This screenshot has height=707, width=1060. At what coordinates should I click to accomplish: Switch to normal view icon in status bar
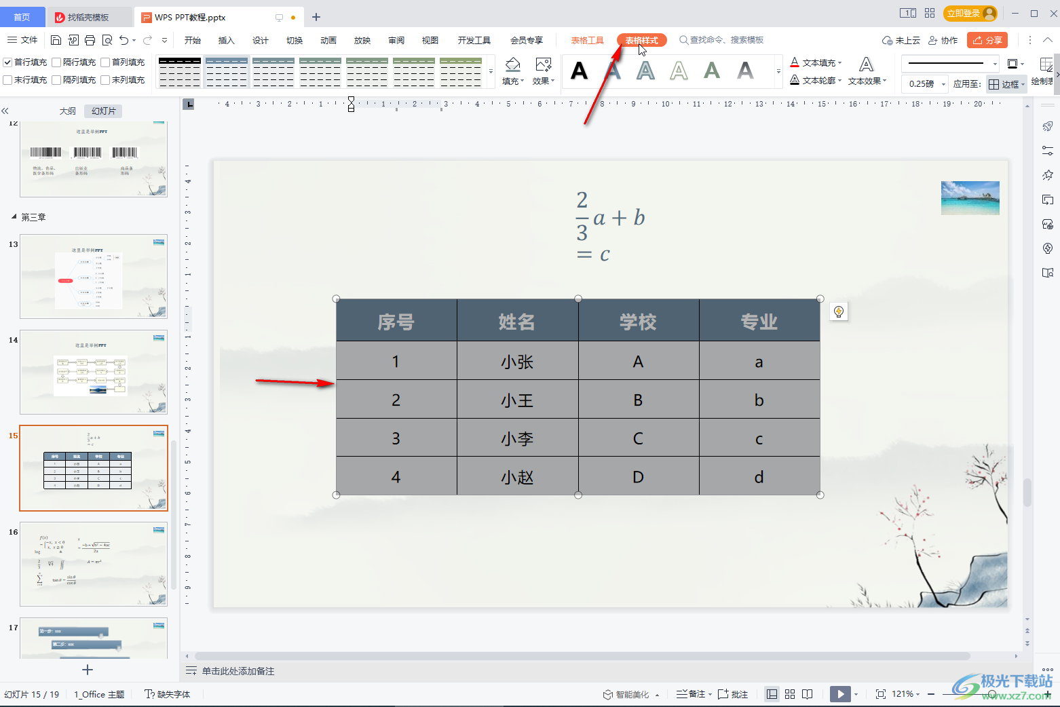pyautogui.click(x=772, y=694)
